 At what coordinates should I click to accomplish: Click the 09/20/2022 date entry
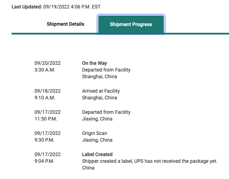click(48, 63)
